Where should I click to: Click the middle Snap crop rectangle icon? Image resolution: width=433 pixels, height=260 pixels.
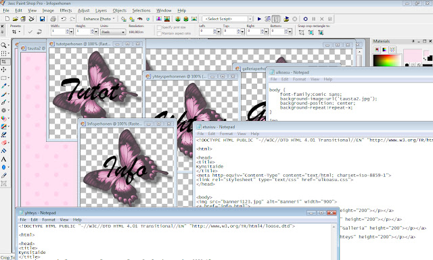(311, 32)
